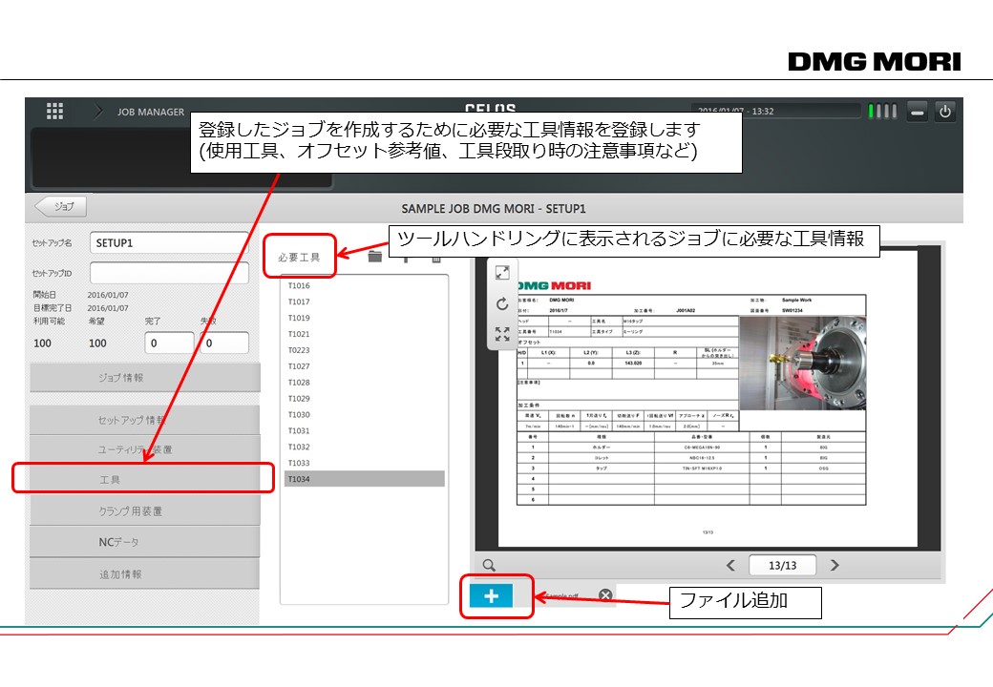
Task: Add a file with the blue plus button
Action: tap(492, 595)
